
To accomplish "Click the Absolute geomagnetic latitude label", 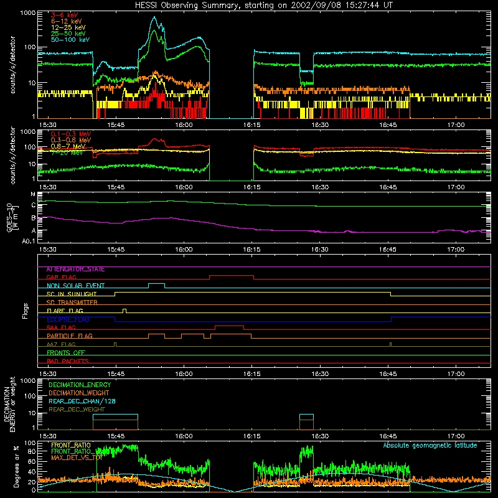I will (x=430, y=445).
